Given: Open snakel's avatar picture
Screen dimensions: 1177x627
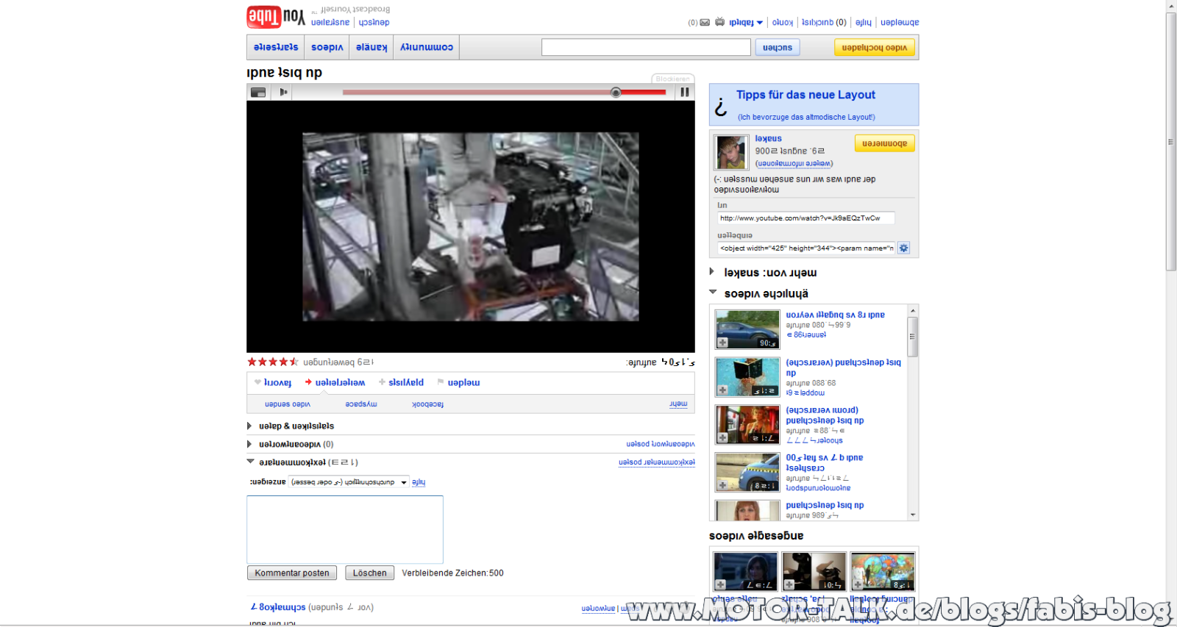Looking at the screenshot, I should coord(732,153).
